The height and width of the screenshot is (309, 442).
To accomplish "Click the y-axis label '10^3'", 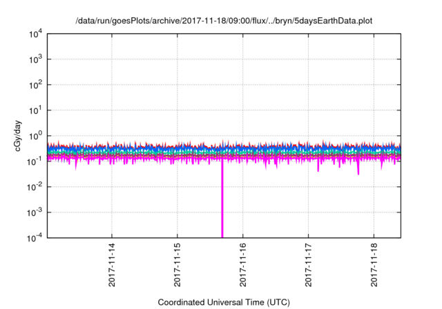I will coord(36,59).
